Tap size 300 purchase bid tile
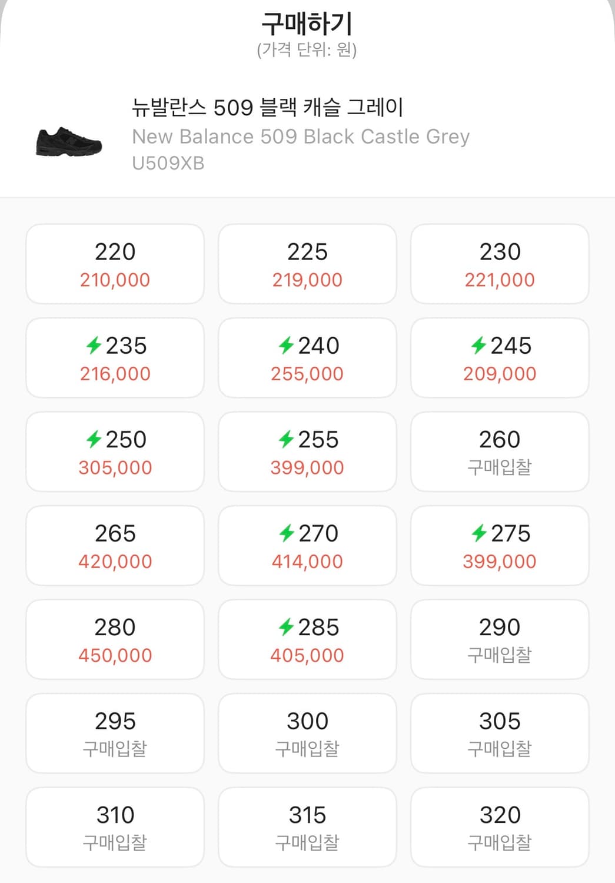 click(307, 733)
